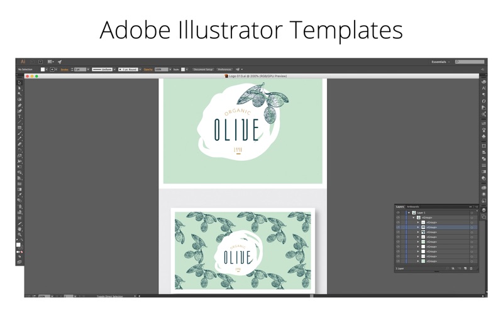Open the Opacity panel link
Screen dimensions: 503x314
click(148, 70)
